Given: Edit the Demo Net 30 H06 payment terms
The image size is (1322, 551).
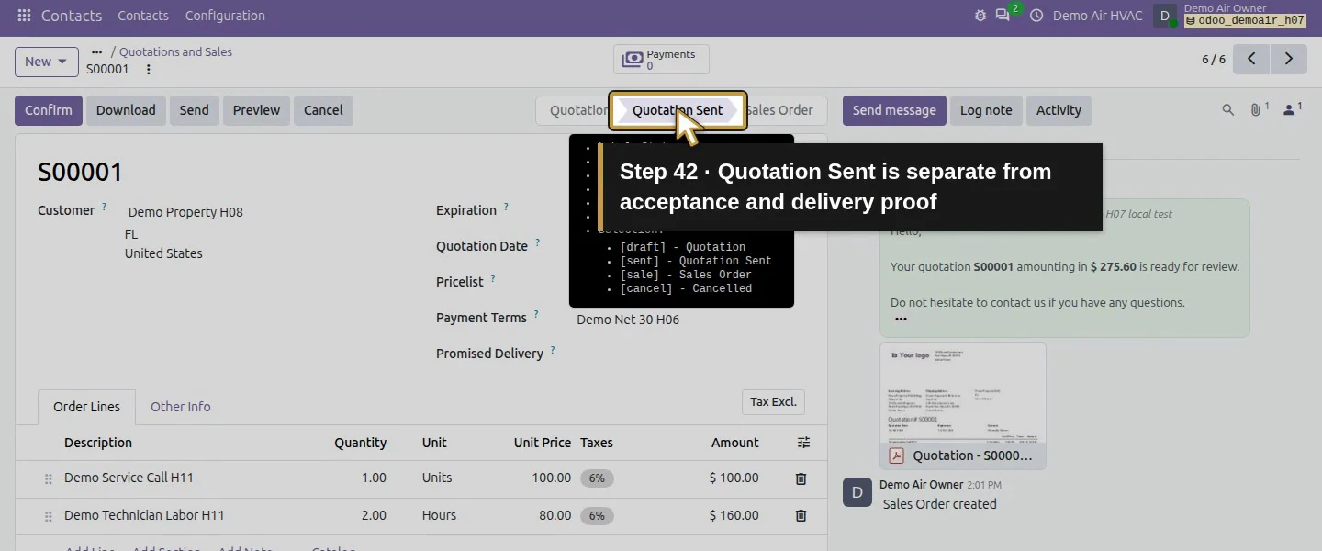Looking at the screenshot, I should [628, 320].
